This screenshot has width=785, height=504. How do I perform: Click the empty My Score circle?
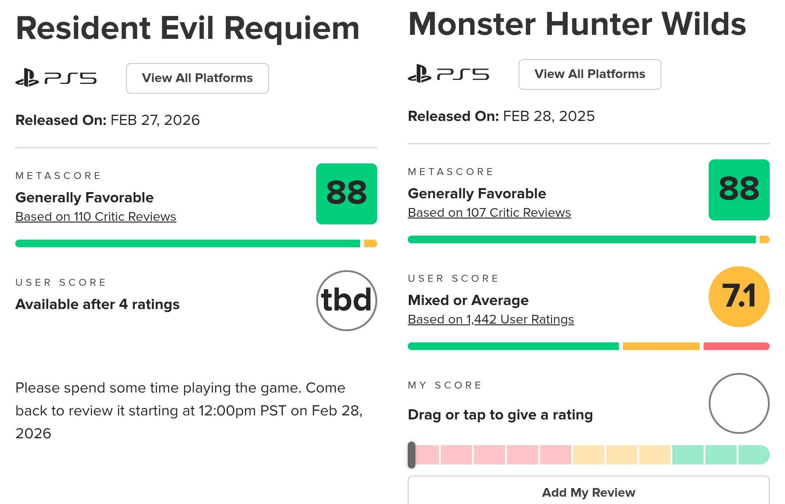coord(739,403)
